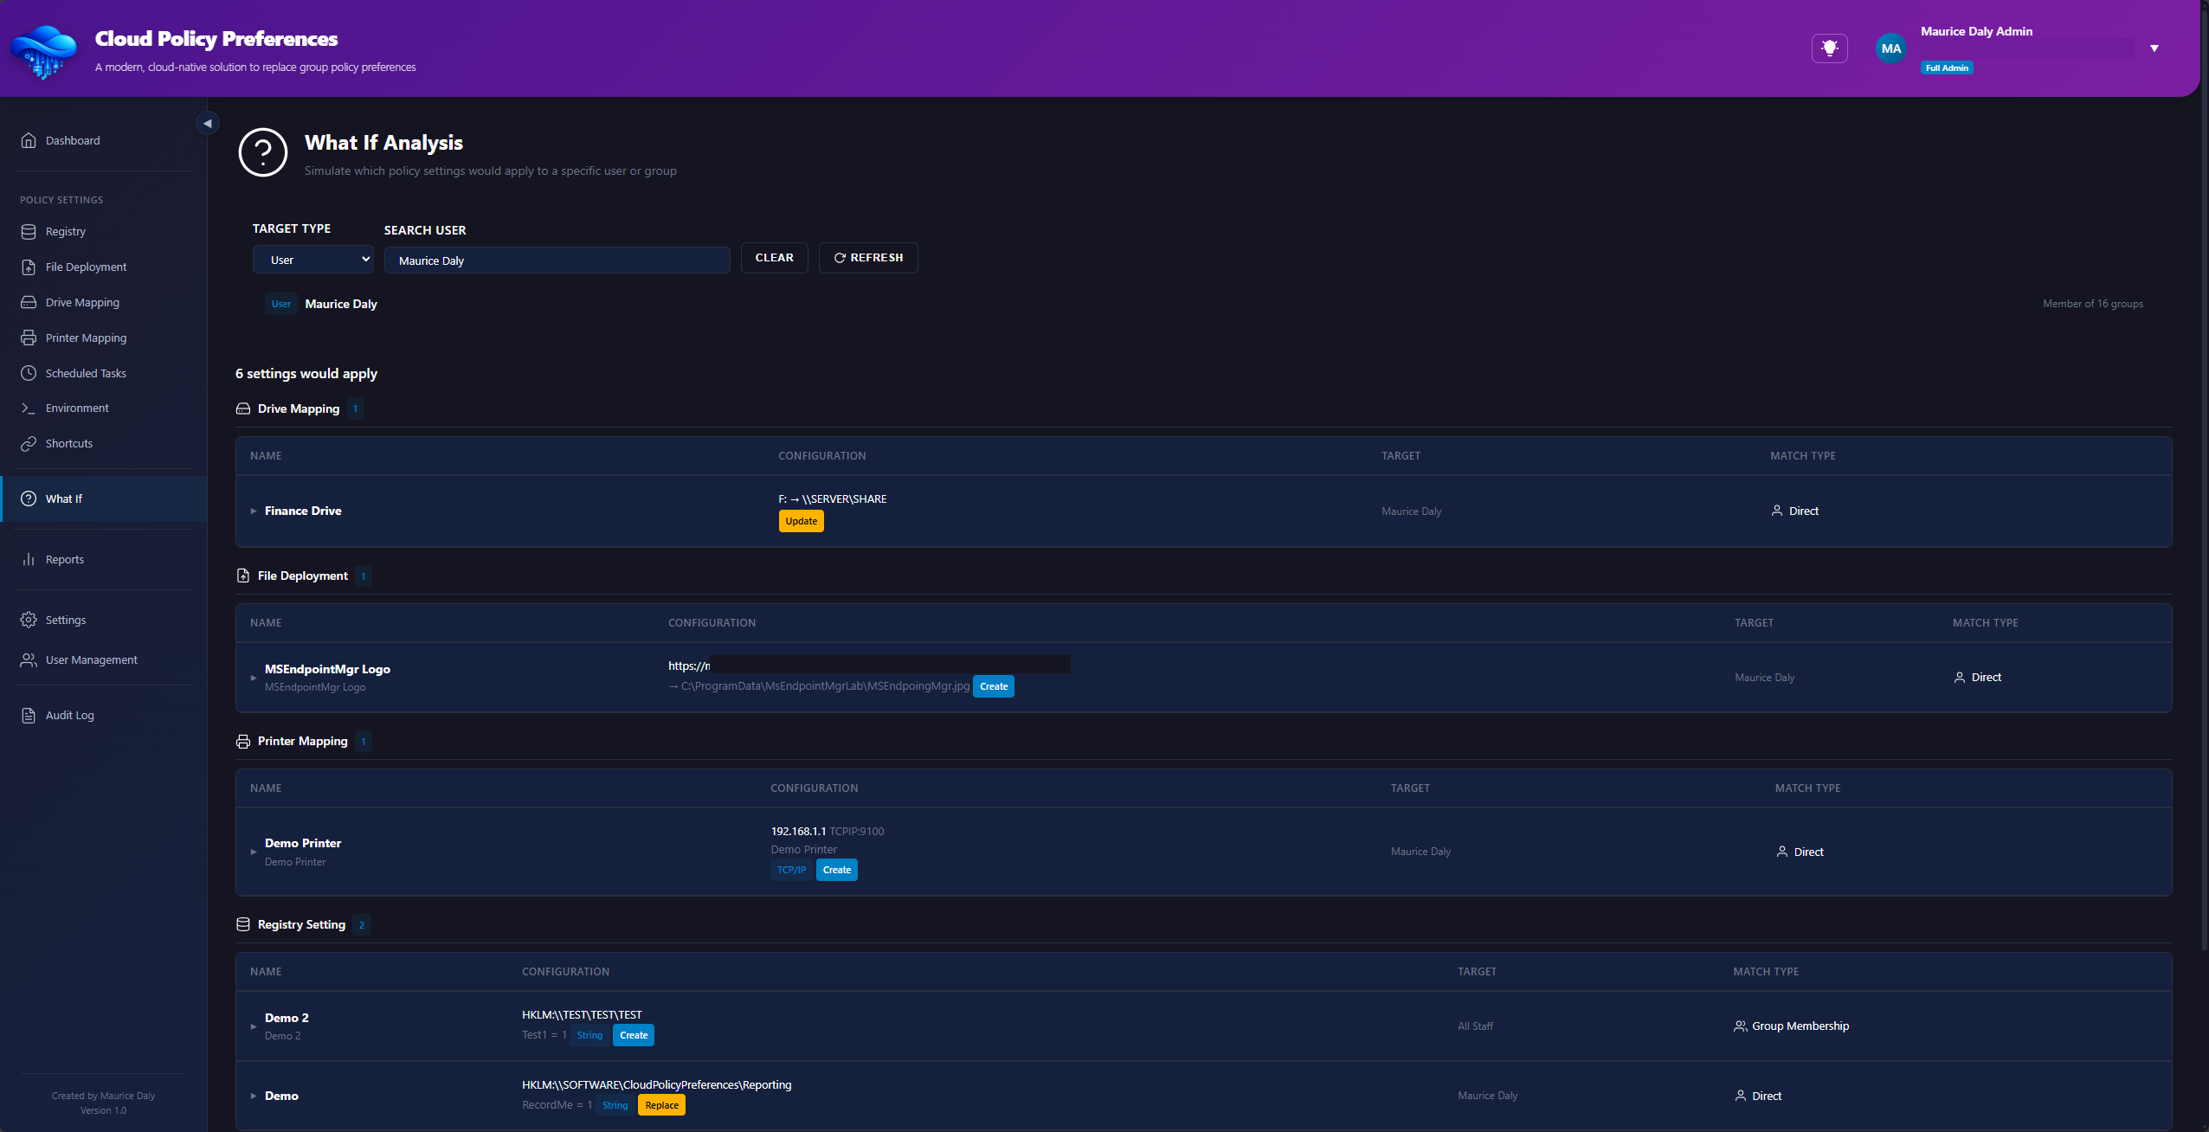Click the String tag on Demo 2 row
This screenshot has height=1132, width=2209.
[589, 1035]
